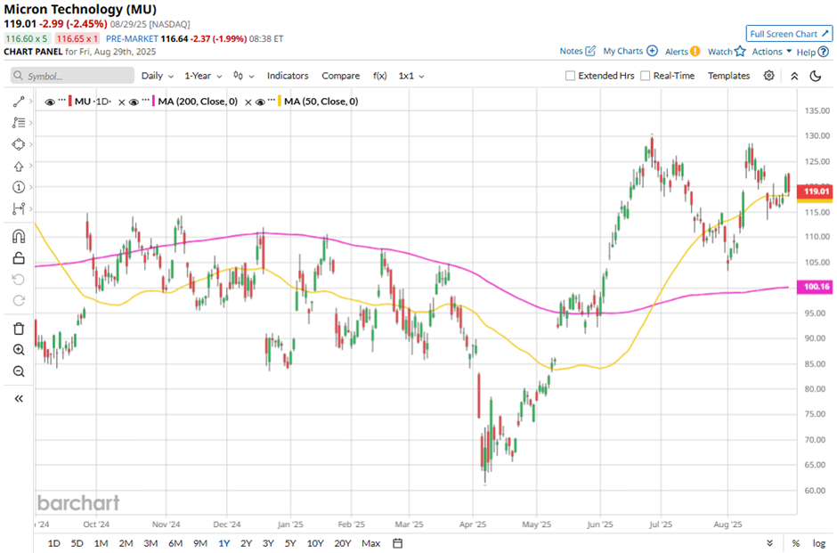The height and width of the screenshot is (553, 837).
Task: Delete drawings with the trash icon
Action: (19, 329)
